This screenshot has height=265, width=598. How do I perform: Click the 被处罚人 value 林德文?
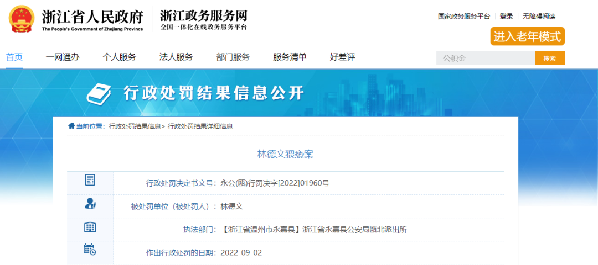click(231, 206)
